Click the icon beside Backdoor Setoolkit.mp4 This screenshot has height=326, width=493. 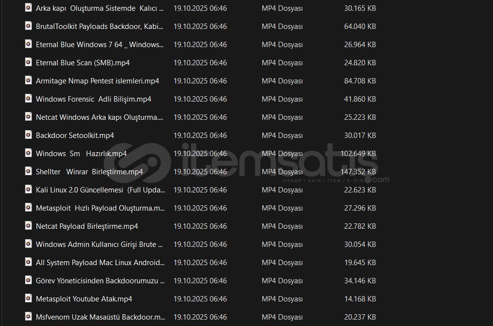[x=28, y=135]
